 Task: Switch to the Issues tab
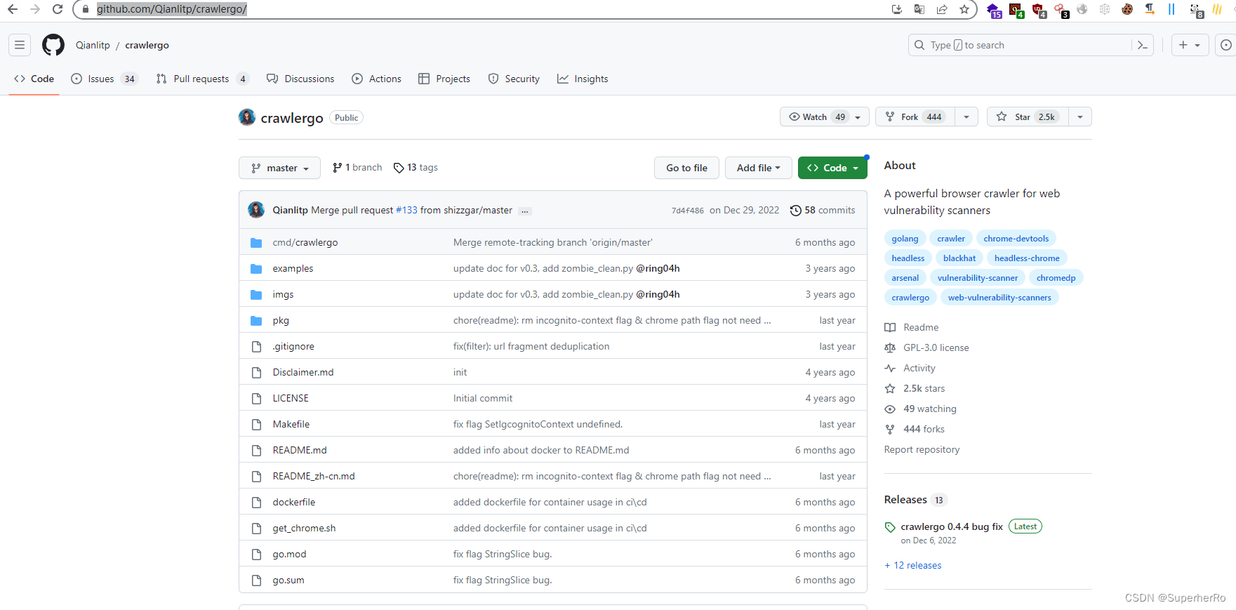pyautogui.click(x=104, y=79)
